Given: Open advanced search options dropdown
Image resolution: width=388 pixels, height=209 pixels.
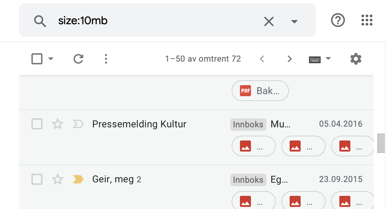Looking at the screenshot, I should click(x=294, y=21).
